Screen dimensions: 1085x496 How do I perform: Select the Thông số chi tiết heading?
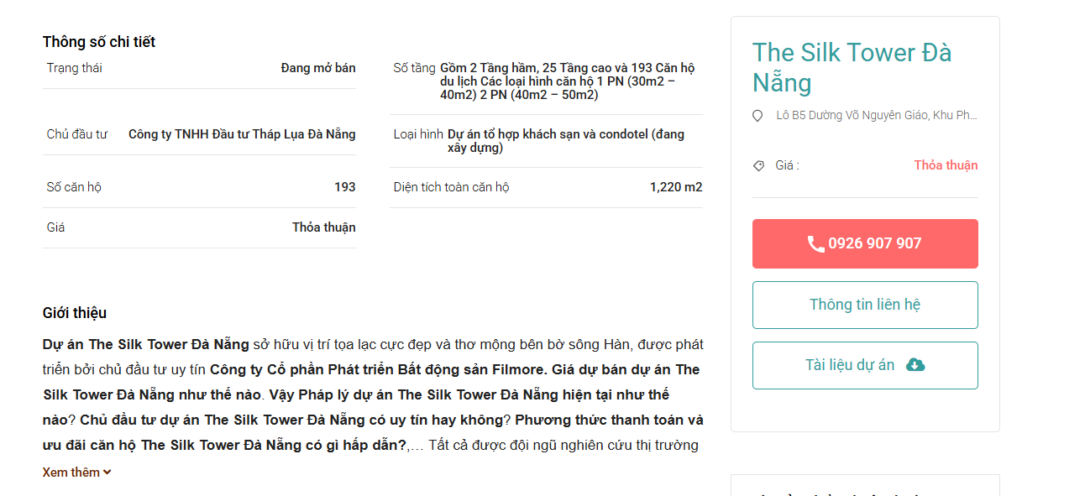coord(99,42)
